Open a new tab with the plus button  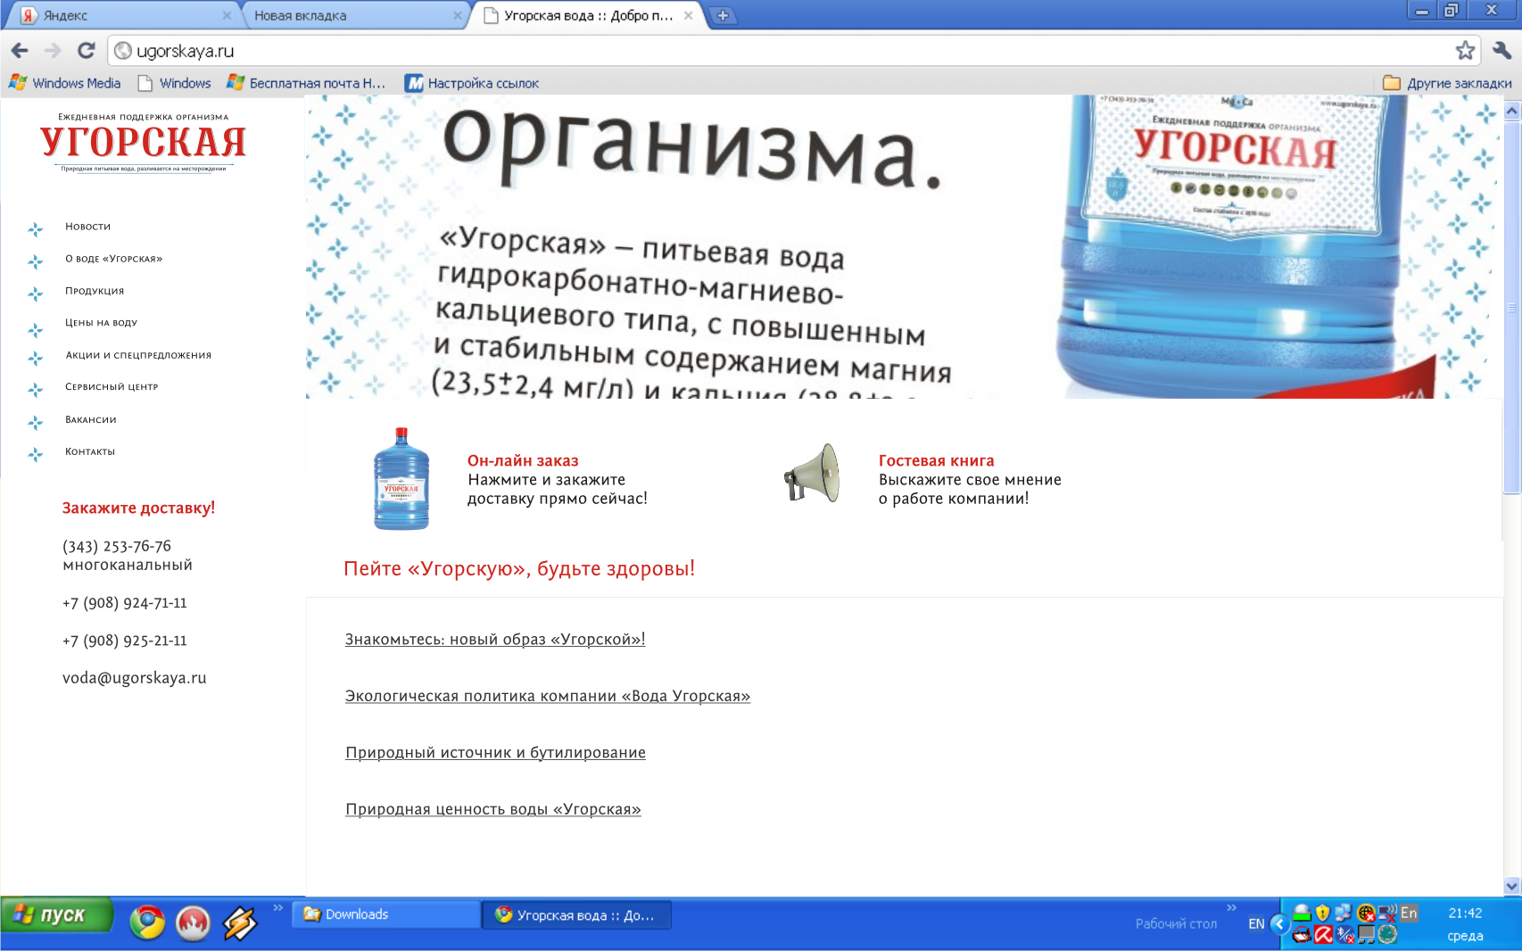click(723, 15)
